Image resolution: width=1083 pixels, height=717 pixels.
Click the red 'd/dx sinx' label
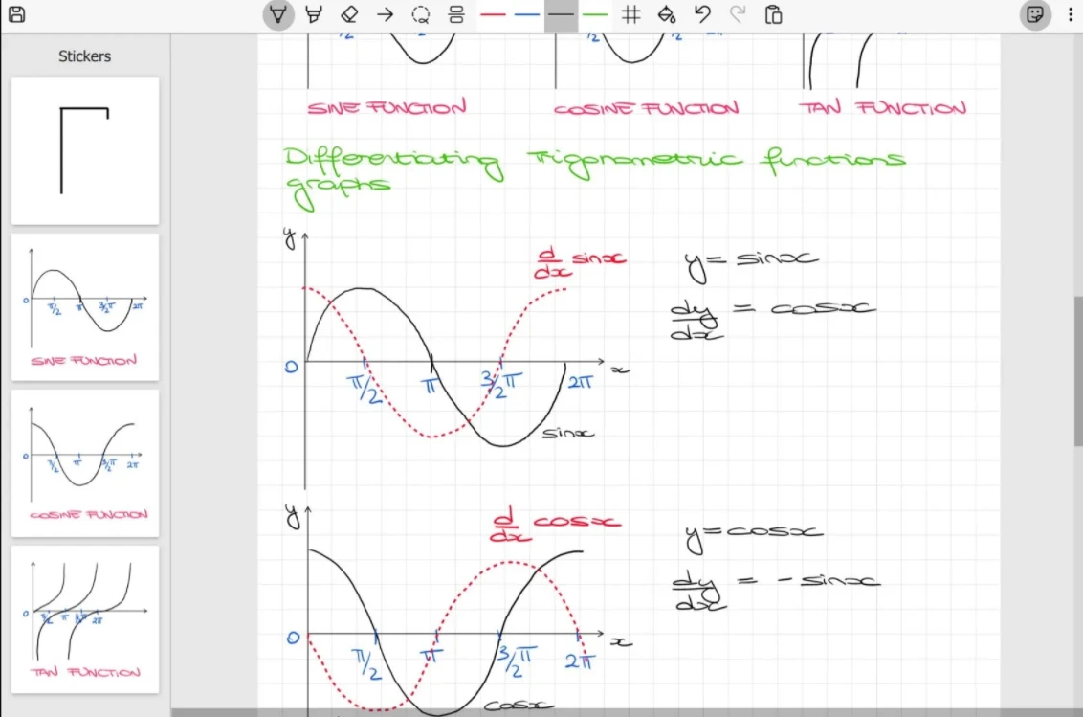point(580,262)
